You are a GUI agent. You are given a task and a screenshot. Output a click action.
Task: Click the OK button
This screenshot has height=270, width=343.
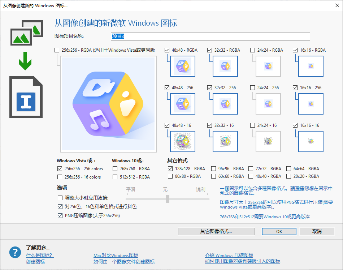click(279, 231)
